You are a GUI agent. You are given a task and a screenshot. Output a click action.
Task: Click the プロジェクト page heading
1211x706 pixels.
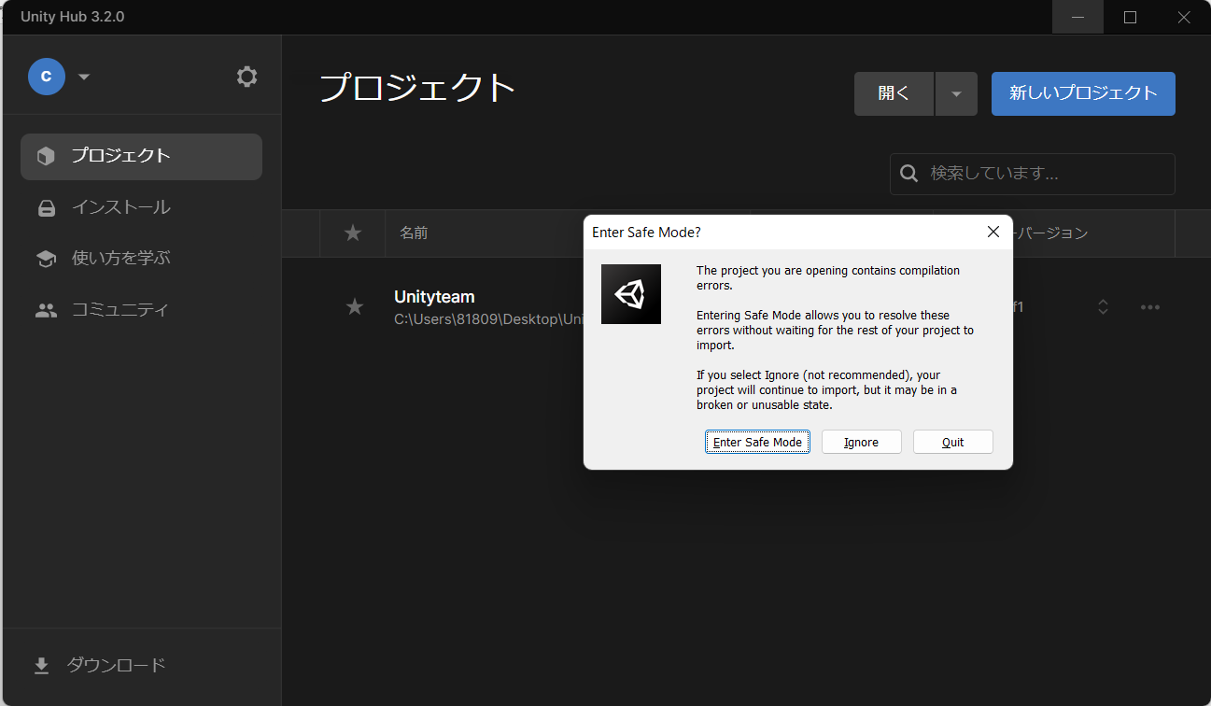[417, 88]
